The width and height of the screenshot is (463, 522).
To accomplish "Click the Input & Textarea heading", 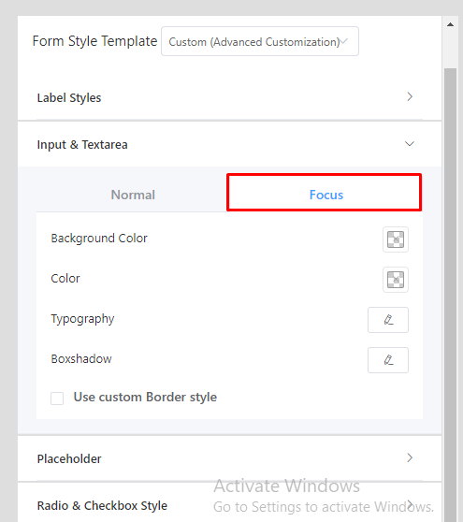I will (82, 145).
